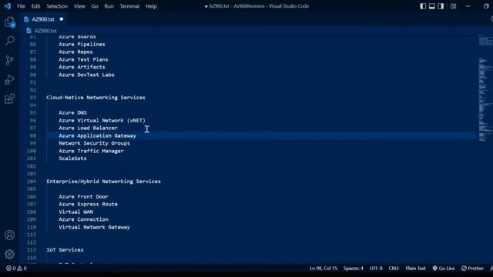
Task: Select the AZ900.txt editor tab
Action: point(43,19)
